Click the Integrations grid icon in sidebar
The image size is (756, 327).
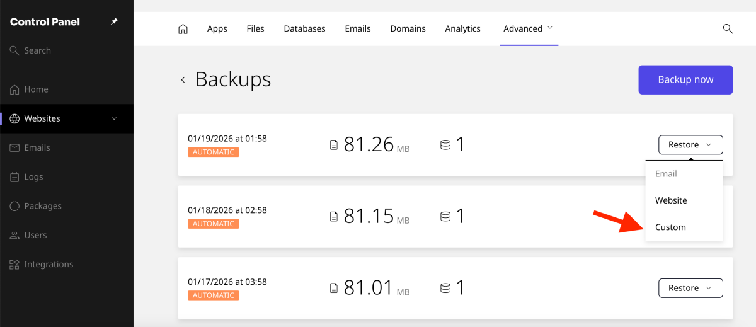pyautogui.click(x=15, y=265)
